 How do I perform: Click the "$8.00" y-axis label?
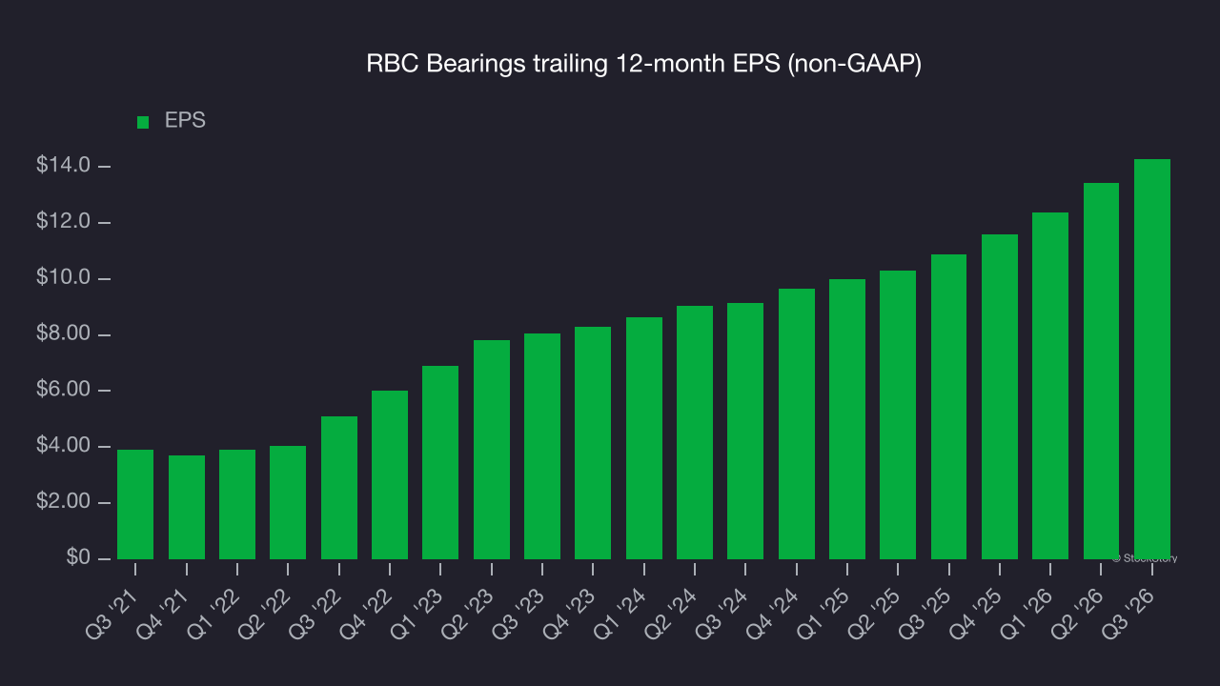point(63,334)
